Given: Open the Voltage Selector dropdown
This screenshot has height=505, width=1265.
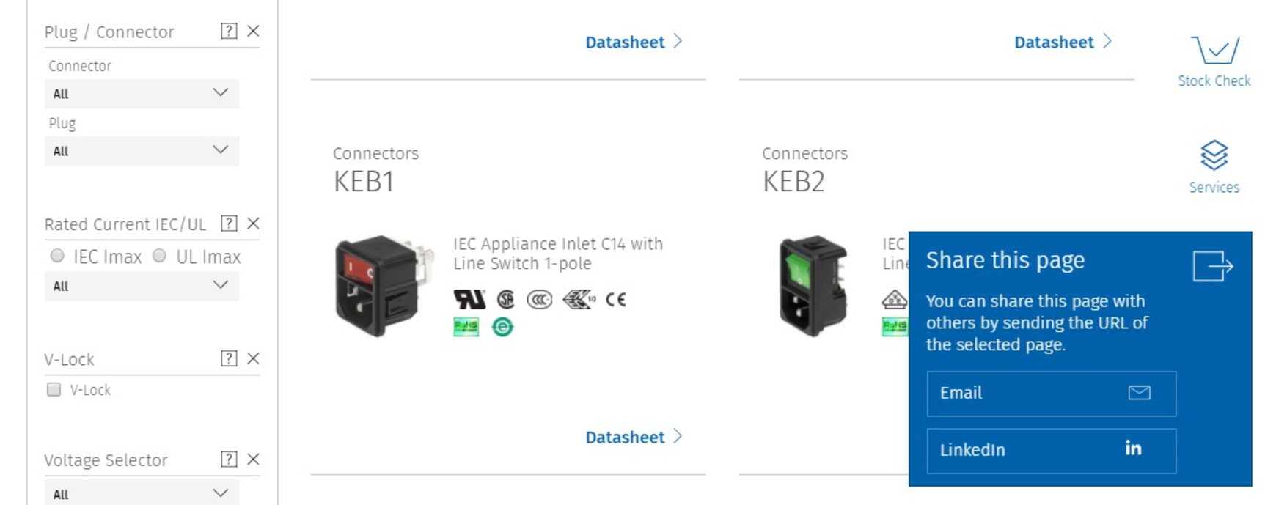Looking at the screenshot, I should pos(142,493).
